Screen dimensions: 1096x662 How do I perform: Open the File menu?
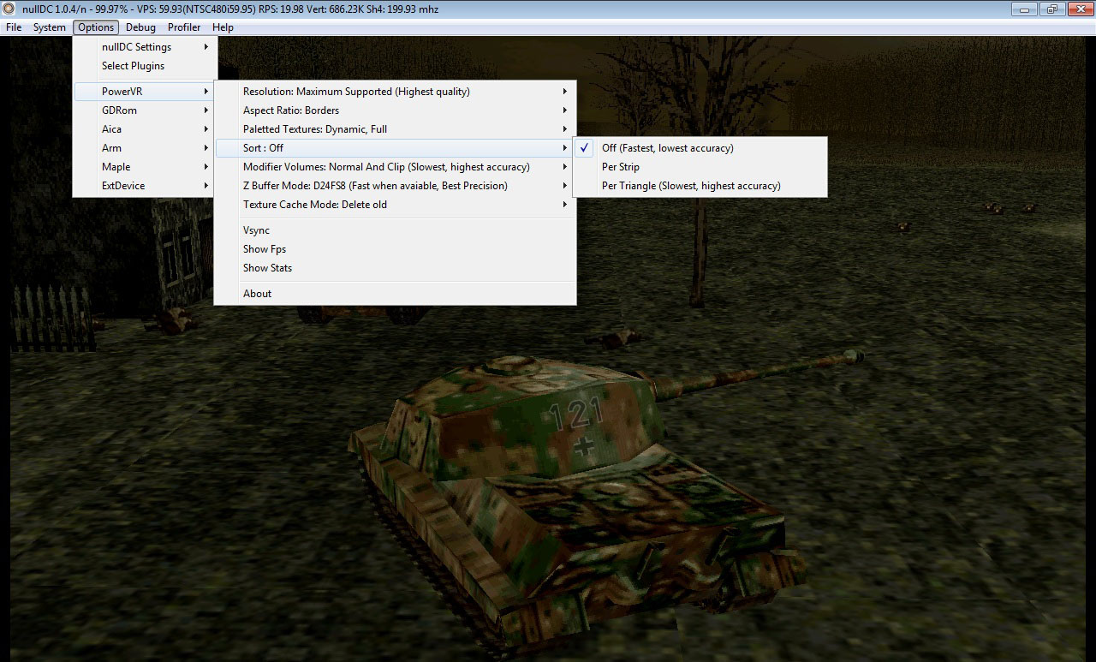pyautogui.click(x=14, y=27)
